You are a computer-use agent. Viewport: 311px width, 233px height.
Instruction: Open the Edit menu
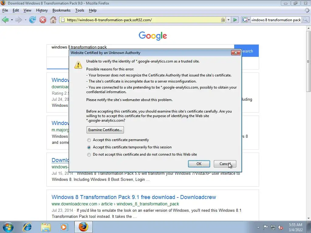pyautogui.click(x=16, y=10)
